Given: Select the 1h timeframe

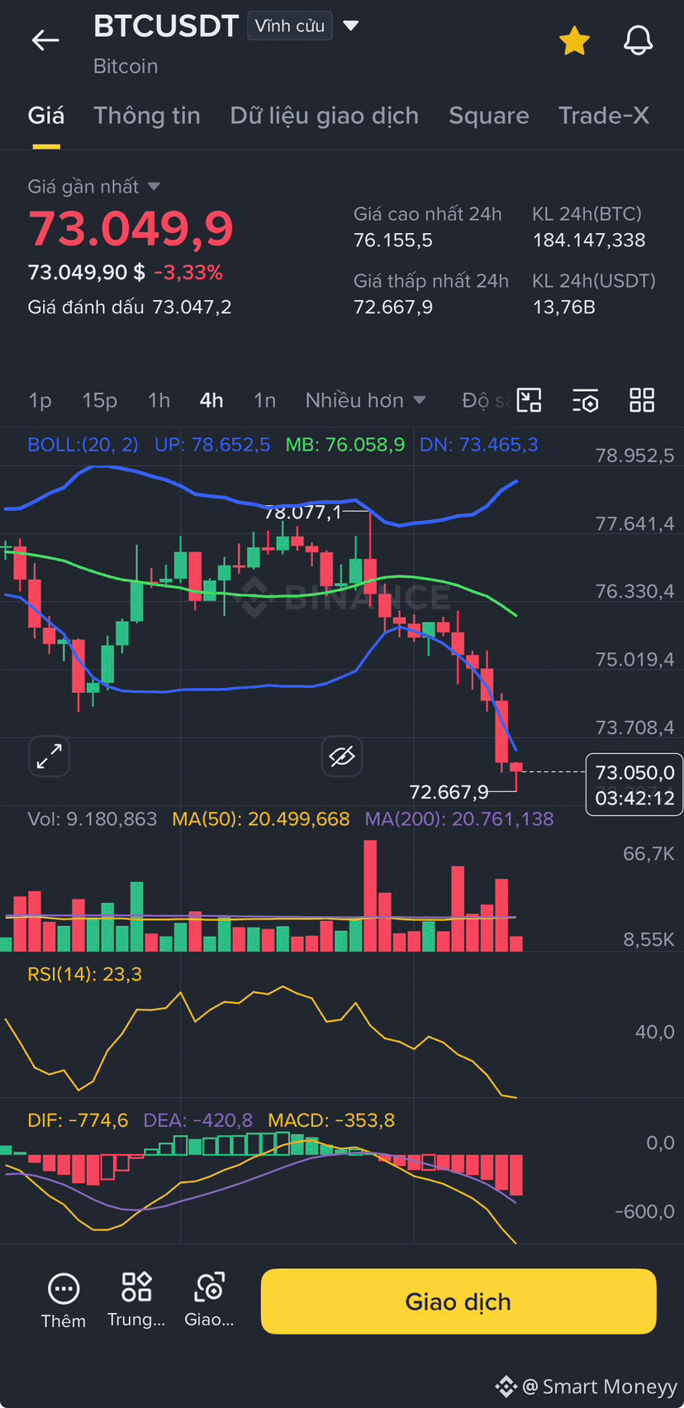Looking at the screenshot, I should click(159, 401).
